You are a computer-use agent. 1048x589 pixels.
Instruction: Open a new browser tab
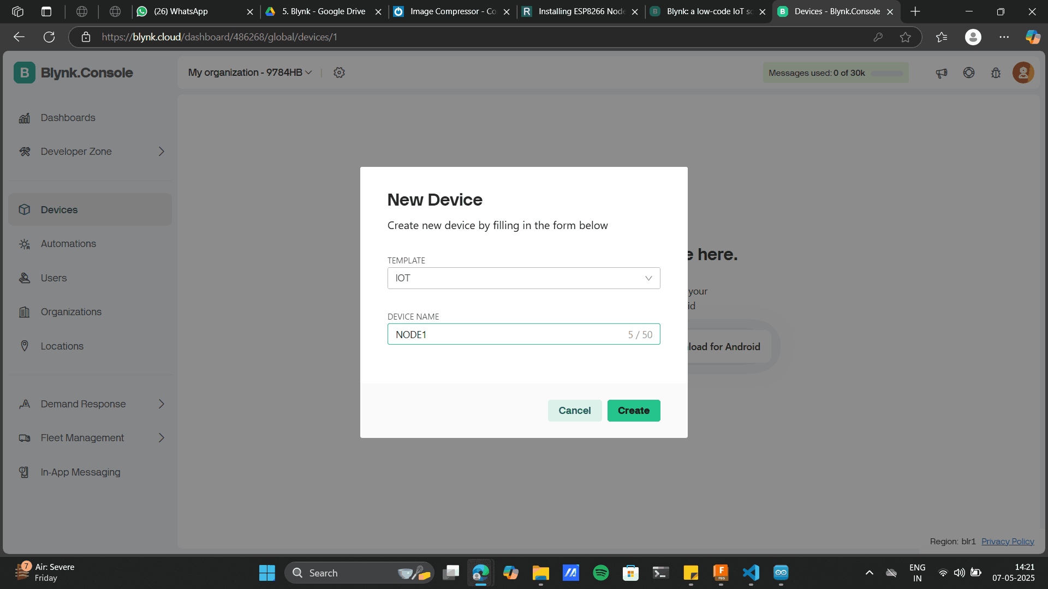(x=915, y=11)
